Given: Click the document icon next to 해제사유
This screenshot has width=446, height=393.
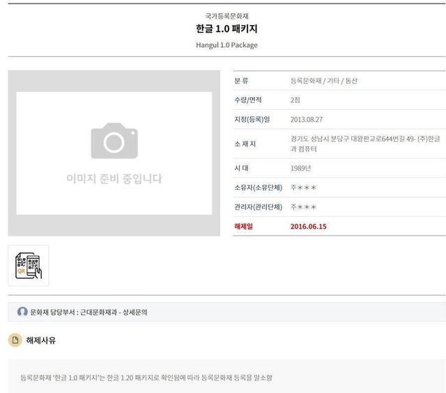Looking at the screenshot, I should tap(15, 340).
